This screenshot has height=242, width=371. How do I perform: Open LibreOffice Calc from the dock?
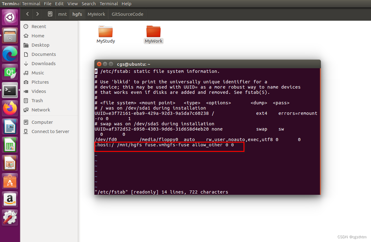pos(10,144)
